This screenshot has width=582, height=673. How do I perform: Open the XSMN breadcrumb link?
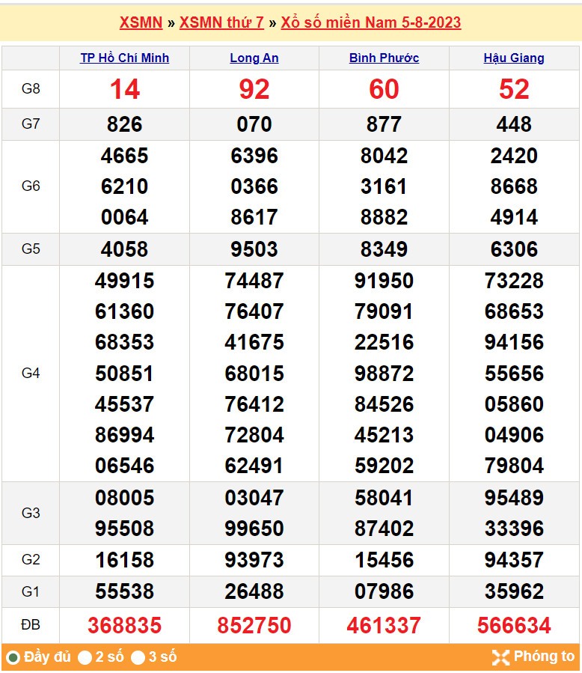pyautogui.click(x=141, y=22)
